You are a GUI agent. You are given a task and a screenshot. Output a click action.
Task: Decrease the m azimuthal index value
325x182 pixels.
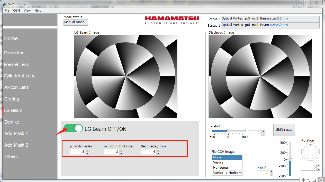[121, 153]
